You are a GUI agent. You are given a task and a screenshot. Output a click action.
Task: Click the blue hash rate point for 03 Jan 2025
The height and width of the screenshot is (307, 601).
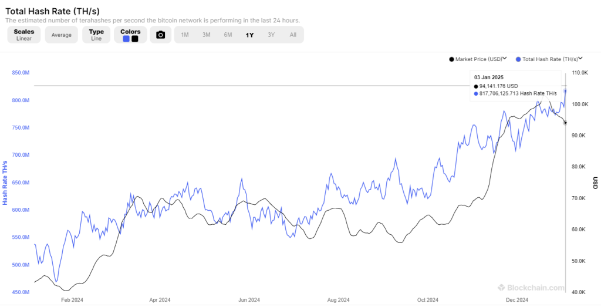[x=565, y=90]
